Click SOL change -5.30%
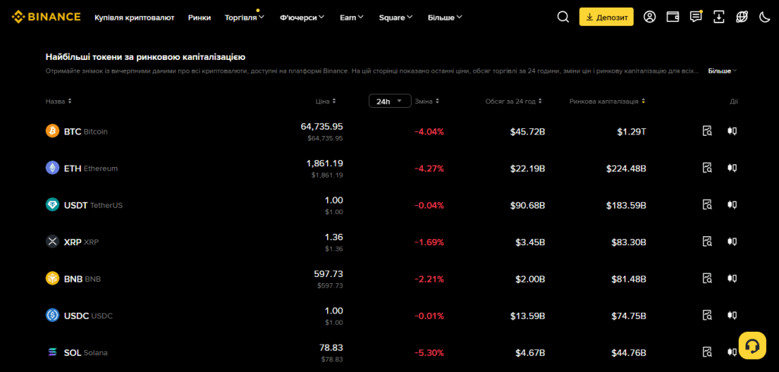Screen dimensions: 779x372 (429, 353)
